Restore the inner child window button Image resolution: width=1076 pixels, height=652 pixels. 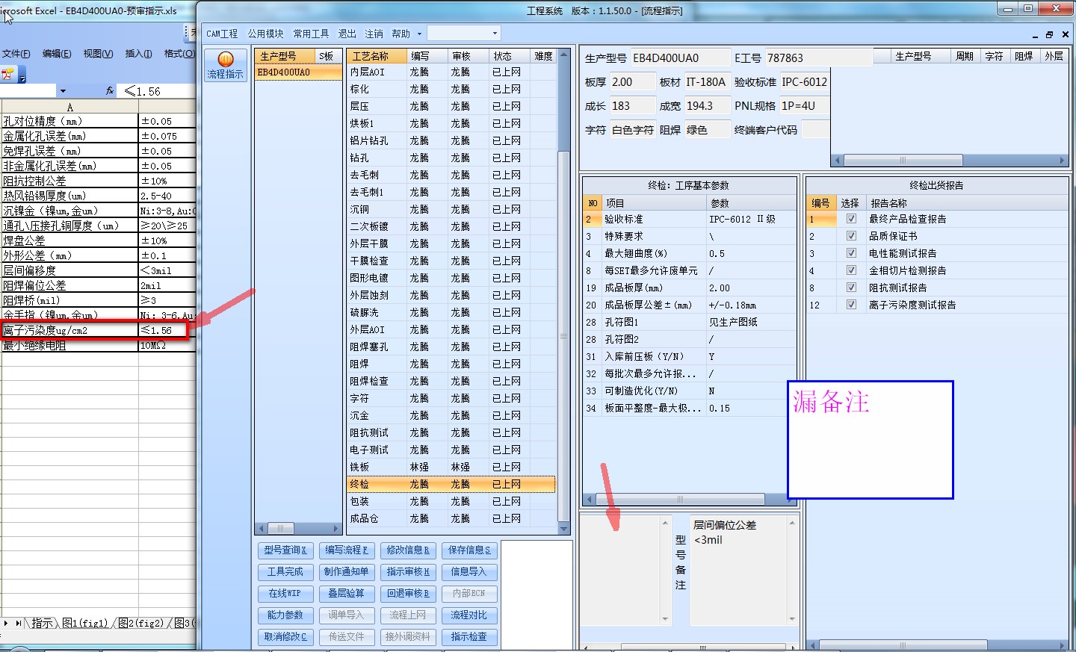1050,34
